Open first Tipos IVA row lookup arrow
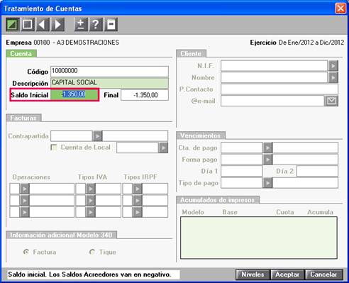 [x=91, y=189]
